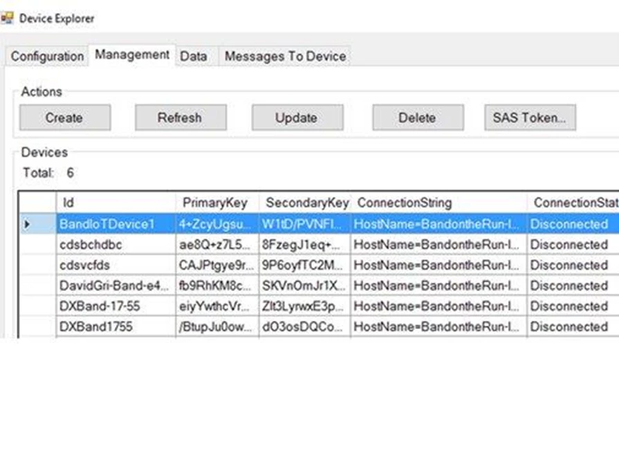Select the cdsbchdbc device row
The height and width of the screenshot is (464, 619).
click(x=115, y=245)
